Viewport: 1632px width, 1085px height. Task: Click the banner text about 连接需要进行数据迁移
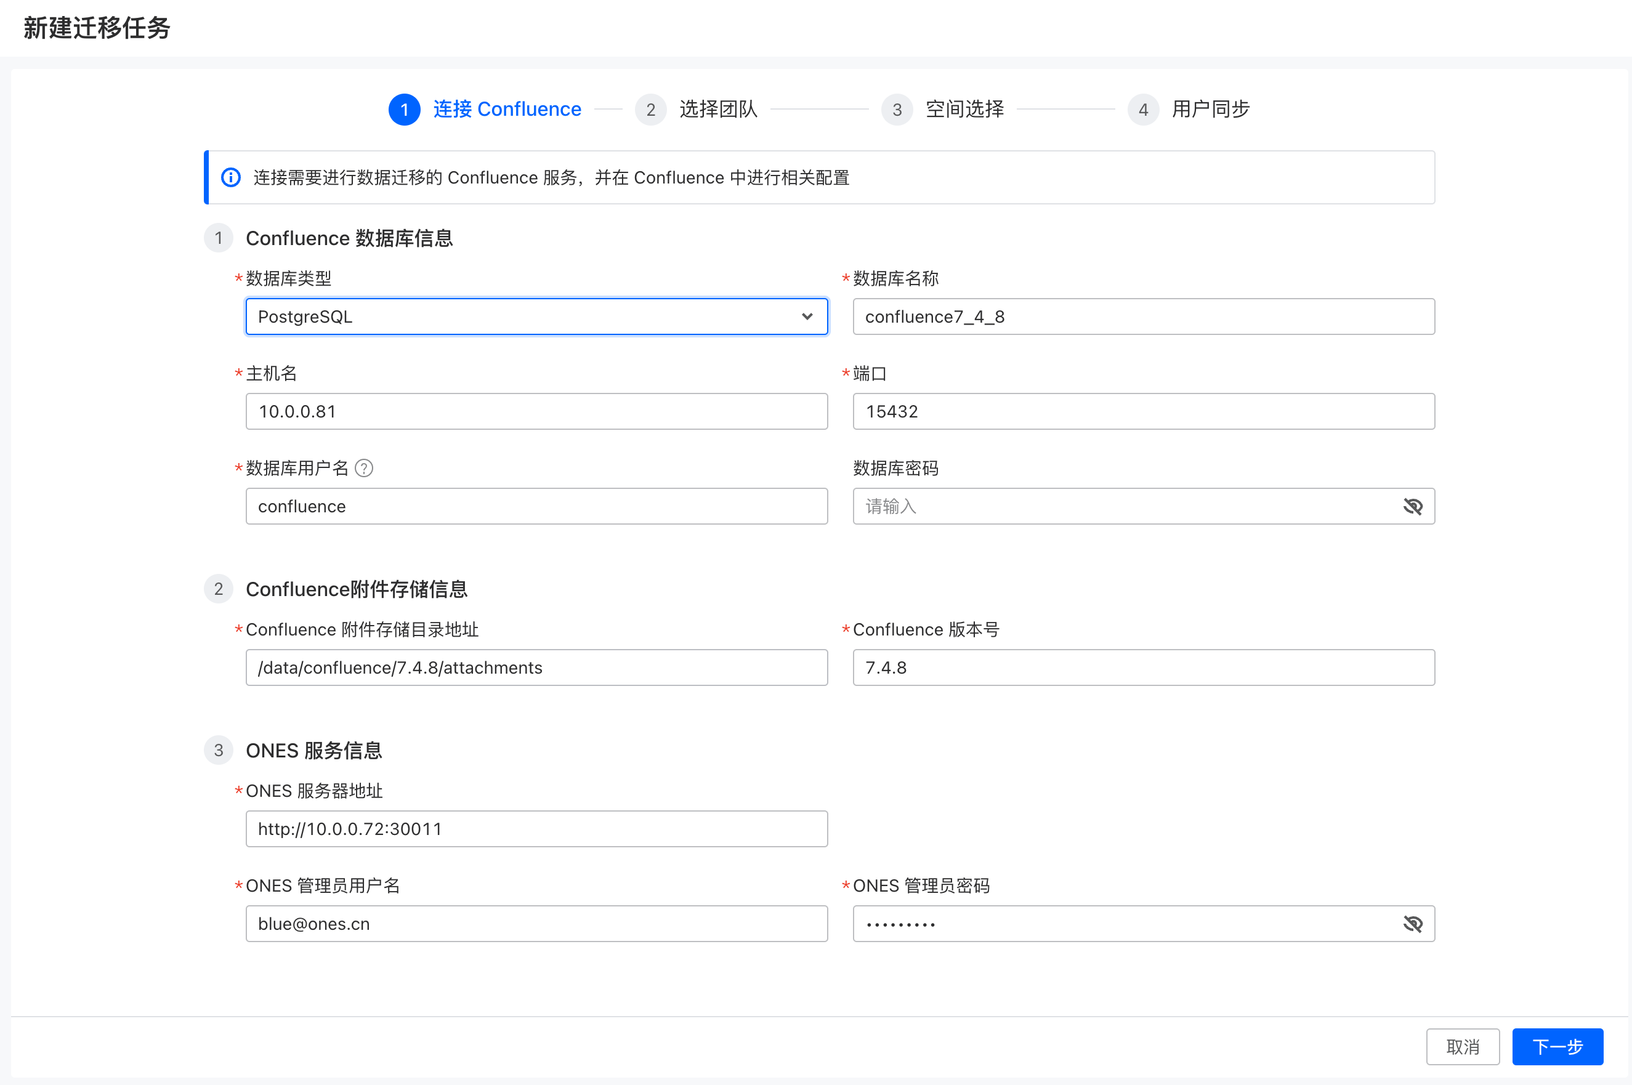[x=551, y=178]
